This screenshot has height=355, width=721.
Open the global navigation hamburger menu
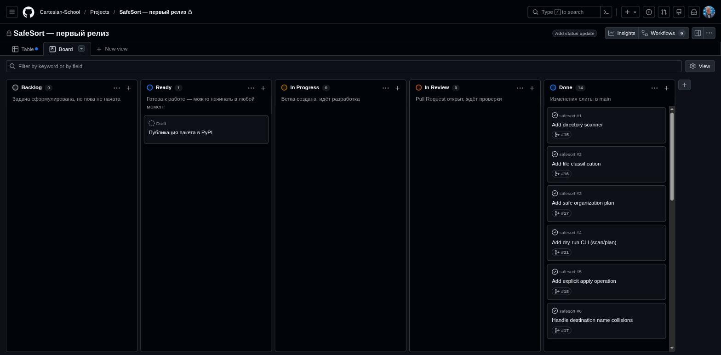pyautogui.click(x=12, y=12)
